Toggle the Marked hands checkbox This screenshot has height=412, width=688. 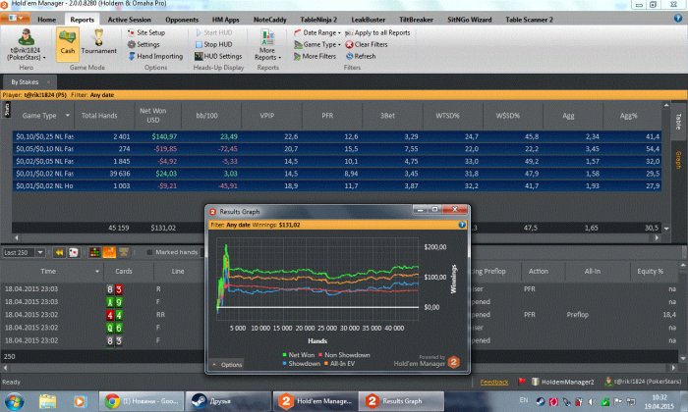tap(149, 252)
